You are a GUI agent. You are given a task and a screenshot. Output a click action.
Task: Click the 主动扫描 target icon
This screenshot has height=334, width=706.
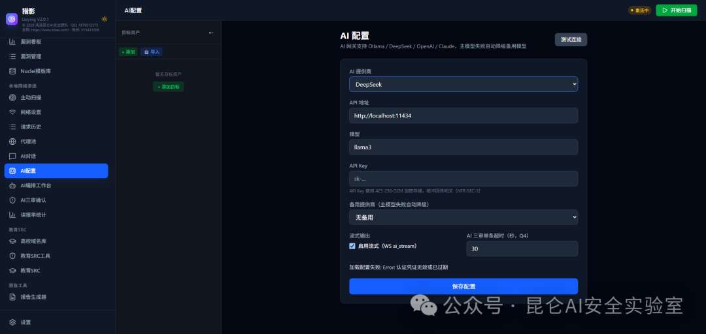point(12,98)
